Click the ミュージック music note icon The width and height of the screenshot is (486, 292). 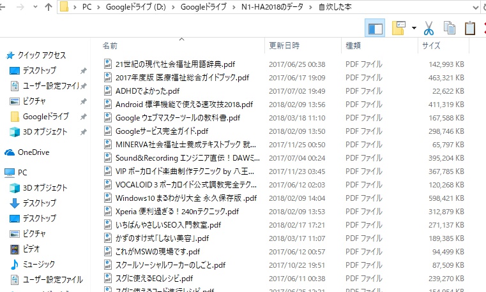click(14, 265)
